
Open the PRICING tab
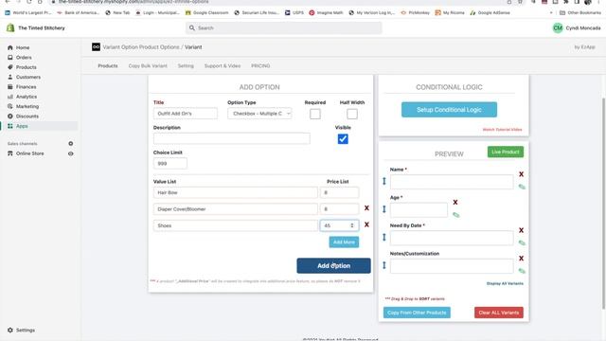click(260, 66)
